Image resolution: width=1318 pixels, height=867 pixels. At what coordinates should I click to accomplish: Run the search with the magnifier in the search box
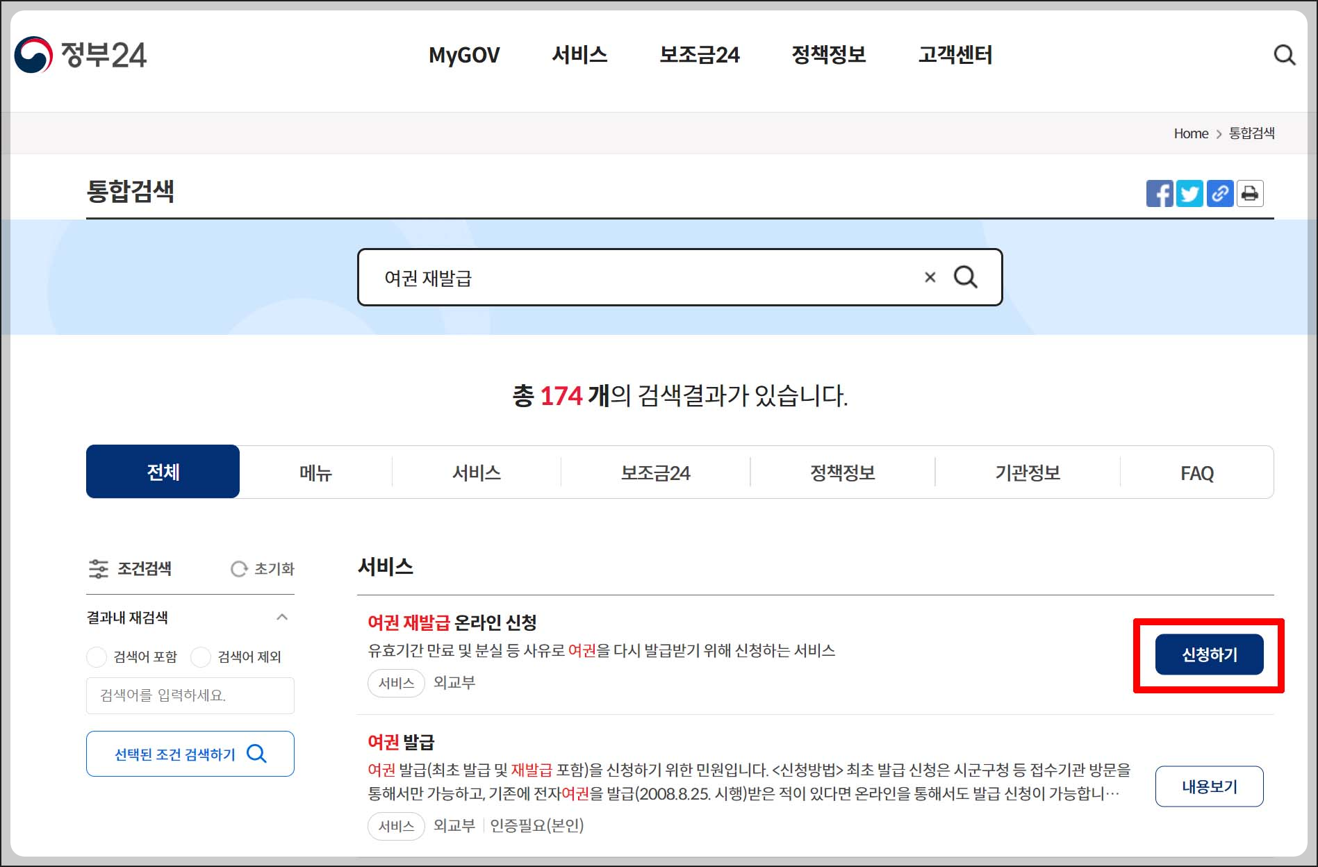tap(966, 277)
